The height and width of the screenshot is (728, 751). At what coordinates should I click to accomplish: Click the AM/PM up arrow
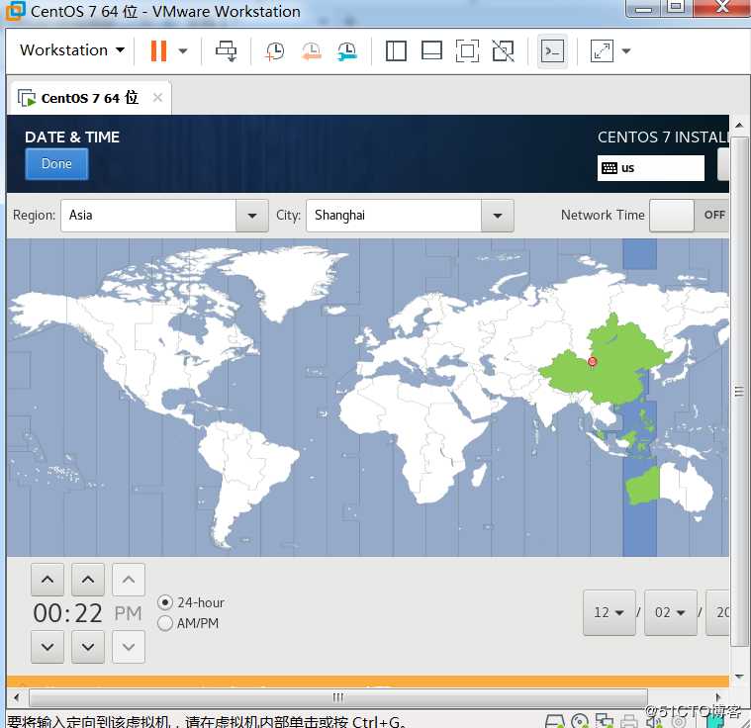coord(129,580)
